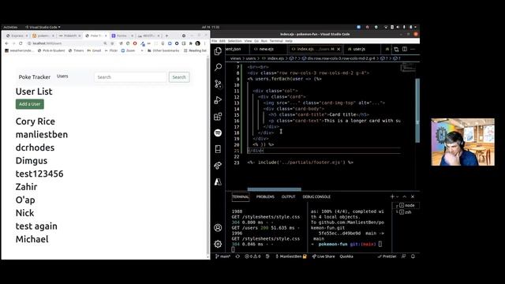Select the TERMINAL panel tab
Image resolution: width=505 pixels, height=284 pixels.
[240, 196]
